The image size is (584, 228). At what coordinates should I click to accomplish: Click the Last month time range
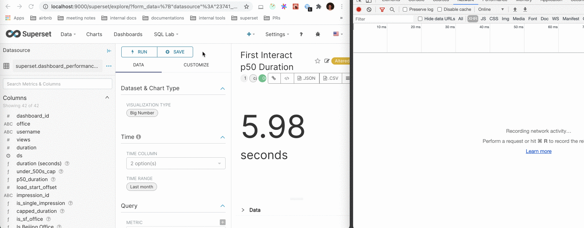coord(141,187)
